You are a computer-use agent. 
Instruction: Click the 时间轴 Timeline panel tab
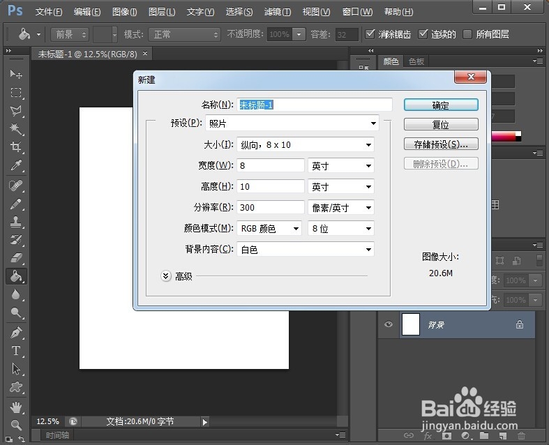58,435
